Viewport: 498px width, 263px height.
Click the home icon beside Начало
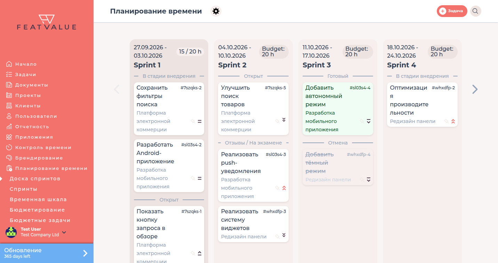(9, 64)
